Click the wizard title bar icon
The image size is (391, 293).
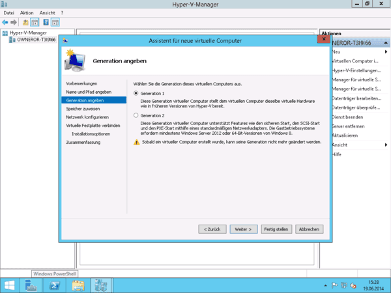(x=65, y=40)
